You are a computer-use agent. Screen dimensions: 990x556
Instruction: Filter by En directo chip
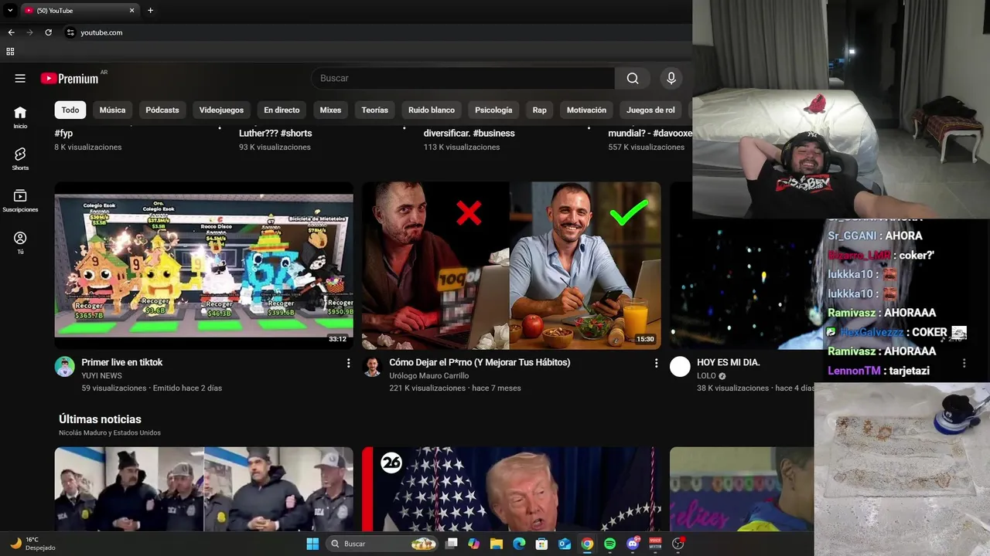(282, 110)
